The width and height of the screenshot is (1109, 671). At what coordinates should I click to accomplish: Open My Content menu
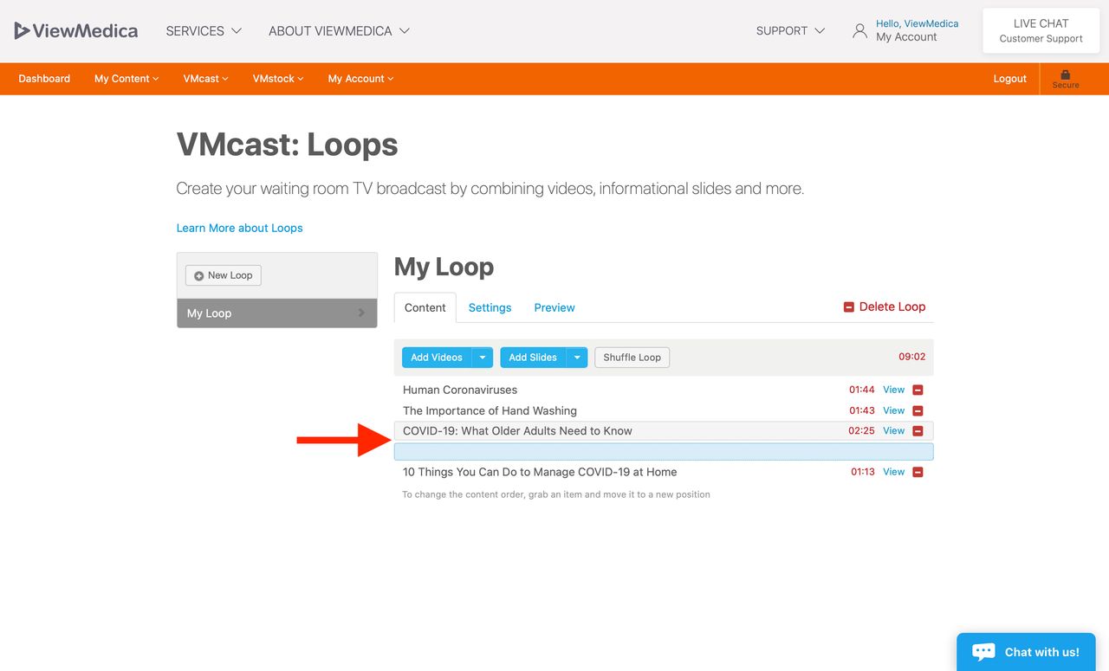pos(126,79)
